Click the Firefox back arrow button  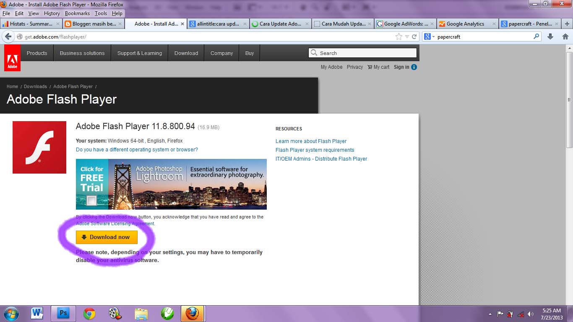pyautogui.click(x=8, y=37)
